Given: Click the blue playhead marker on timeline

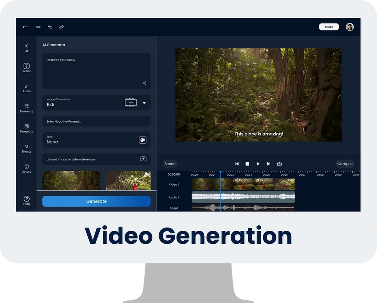Looking at the screenshot, I should (220, 172).
